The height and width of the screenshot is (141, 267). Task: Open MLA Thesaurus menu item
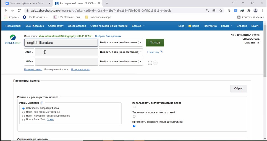click(35, 26)
